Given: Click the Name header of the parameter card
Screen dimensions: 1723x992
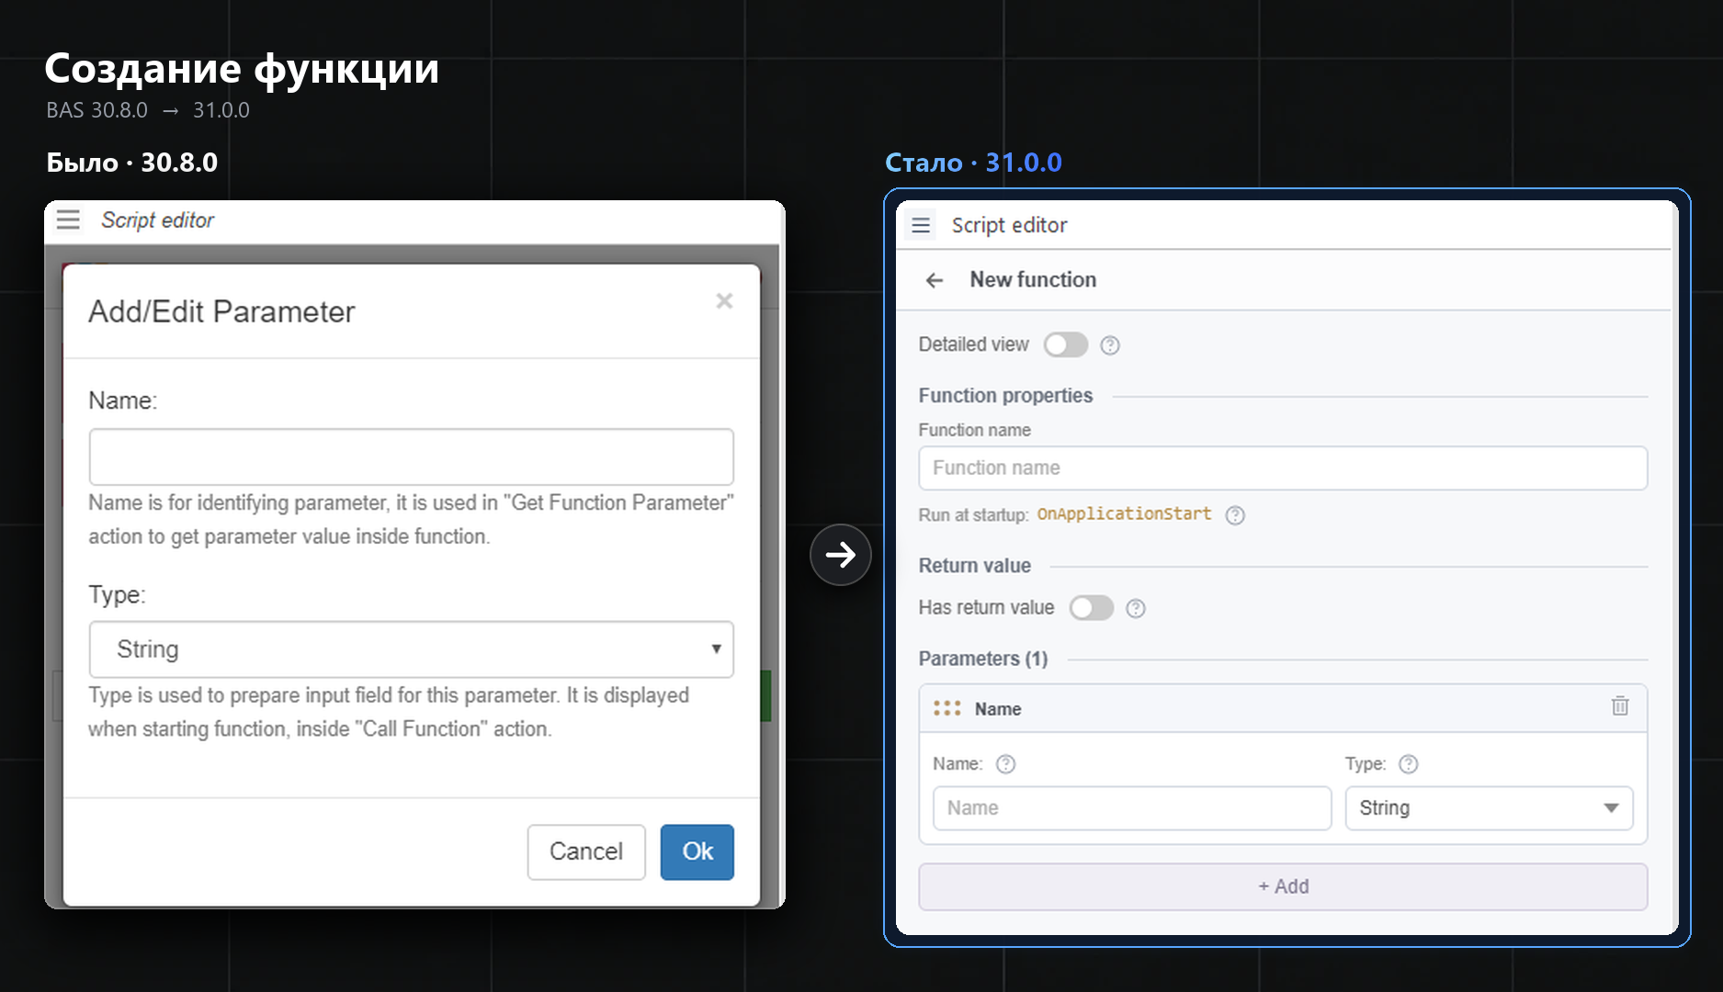Looking at the screenshot, I should tap(998, 709).
